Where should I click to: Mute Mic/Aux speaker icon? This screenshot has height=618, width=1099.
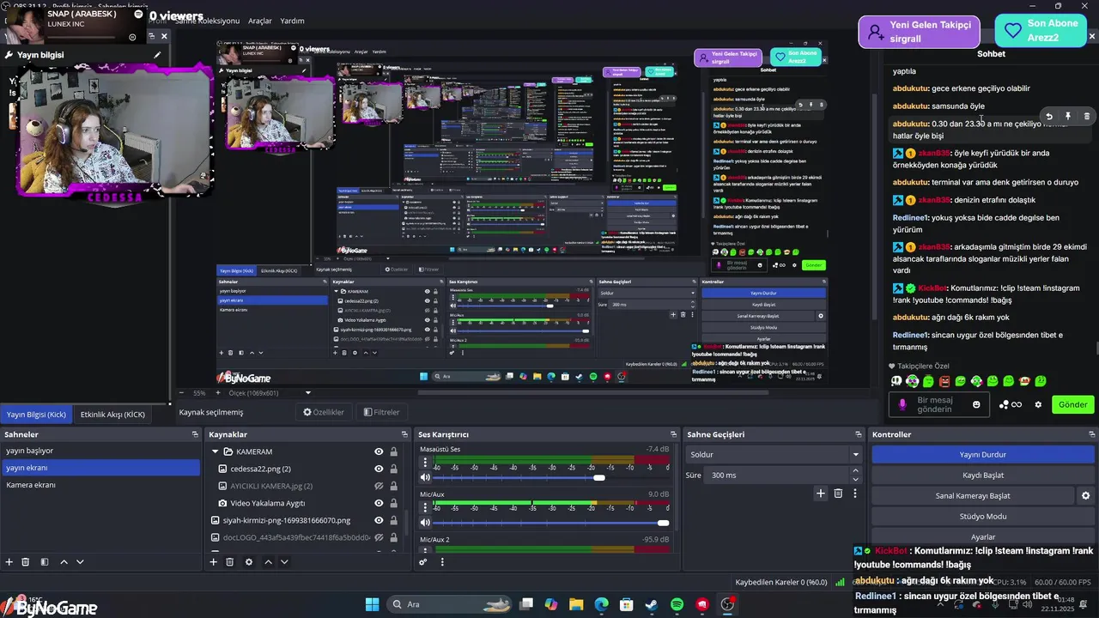click(425, 523)
